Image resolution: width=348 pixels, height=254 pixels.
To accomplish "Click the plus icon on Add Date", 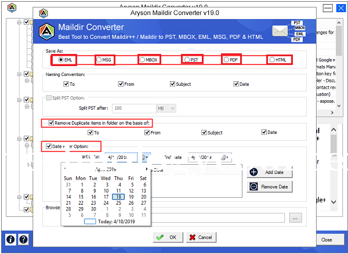I will (x=253, y=172).
